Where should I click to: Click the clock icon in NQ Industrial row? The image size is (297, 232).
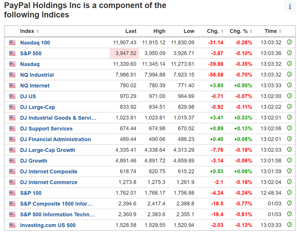[289, 74]
